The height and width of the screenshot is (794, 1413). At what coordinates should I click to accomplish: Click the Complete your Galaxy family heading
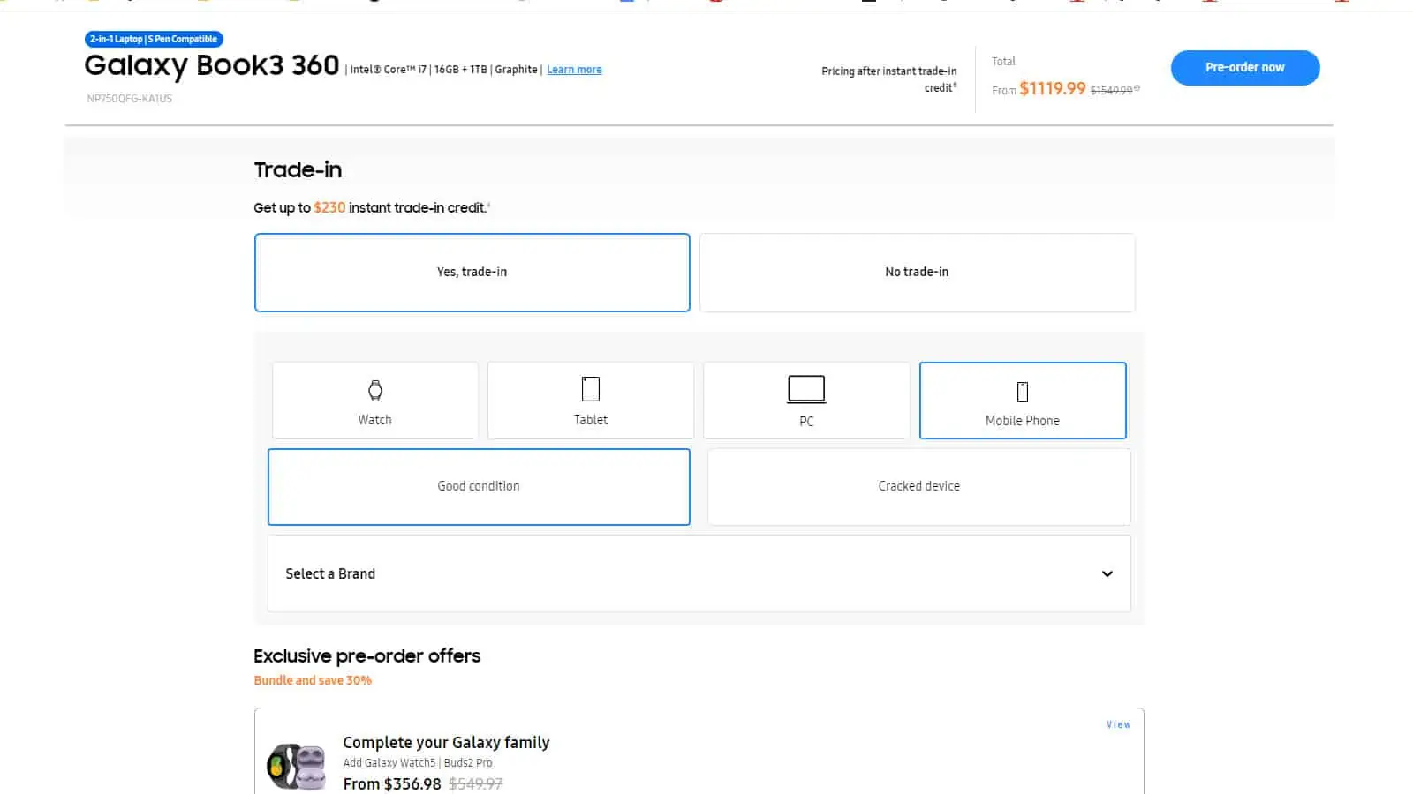[446, 743]
